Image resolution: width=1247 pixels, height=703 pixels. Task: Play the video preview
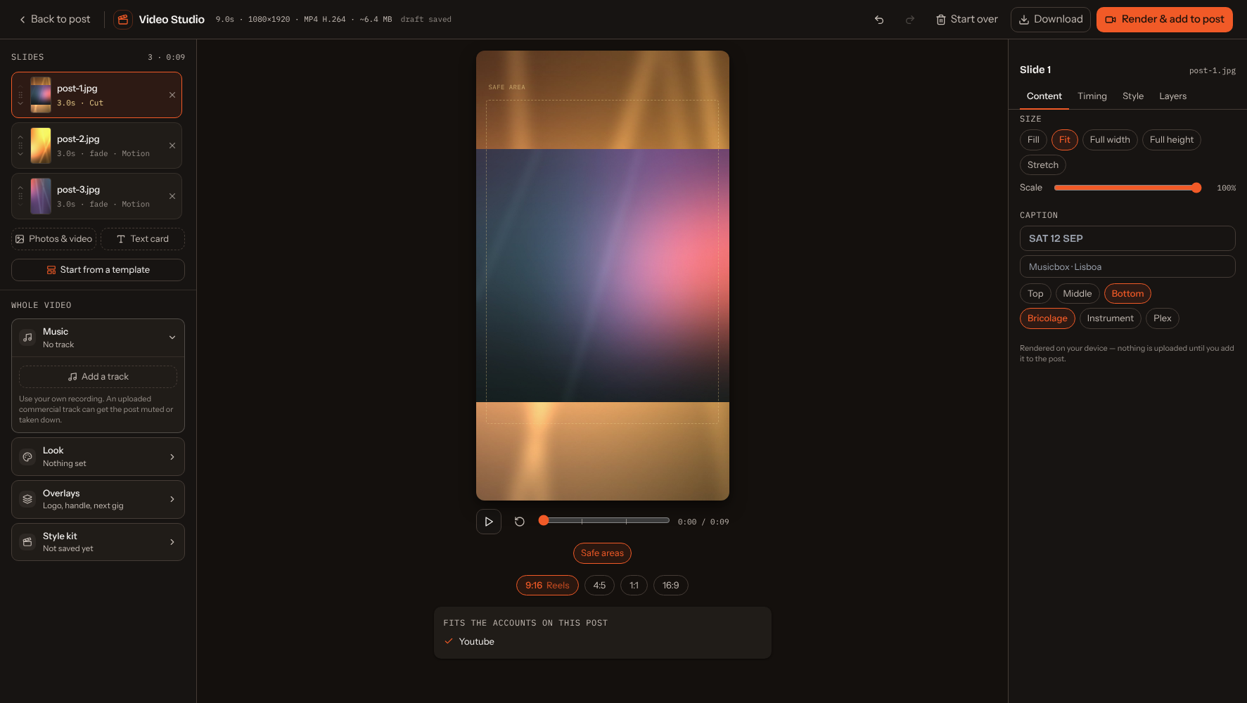(489, 522)
